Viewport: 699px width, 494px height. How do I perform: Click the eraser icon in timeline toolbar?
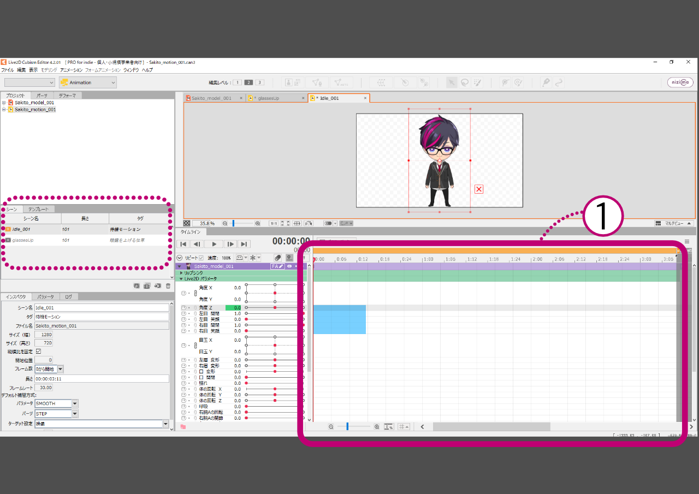click(277, 258)
